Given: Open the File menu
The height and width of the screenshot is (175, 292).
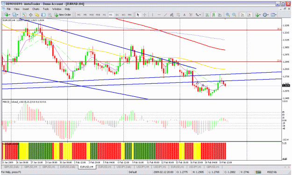Looking at the screenshot, I should coord(8,9).
